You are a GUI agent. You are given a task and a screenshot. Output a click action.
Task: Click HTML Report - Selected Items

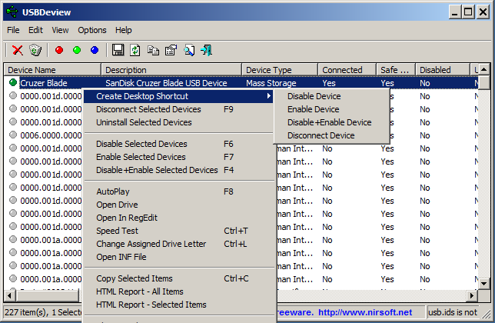click(178, 305)
